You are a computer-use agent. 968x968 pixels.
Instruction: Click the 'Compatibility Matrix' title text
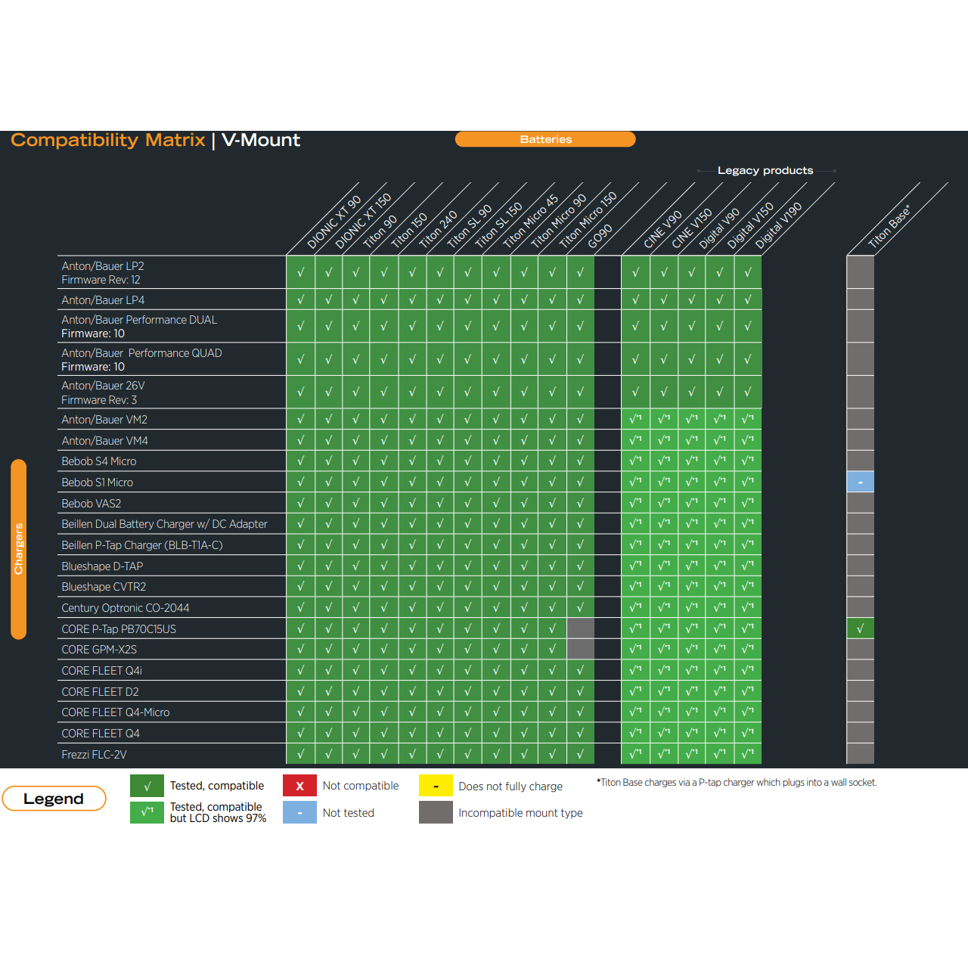(108, 140)
